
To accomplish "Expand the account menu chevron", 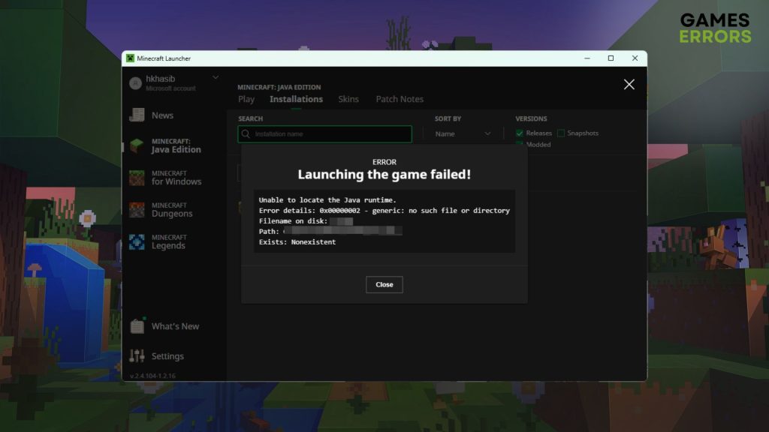I will 216,78.
